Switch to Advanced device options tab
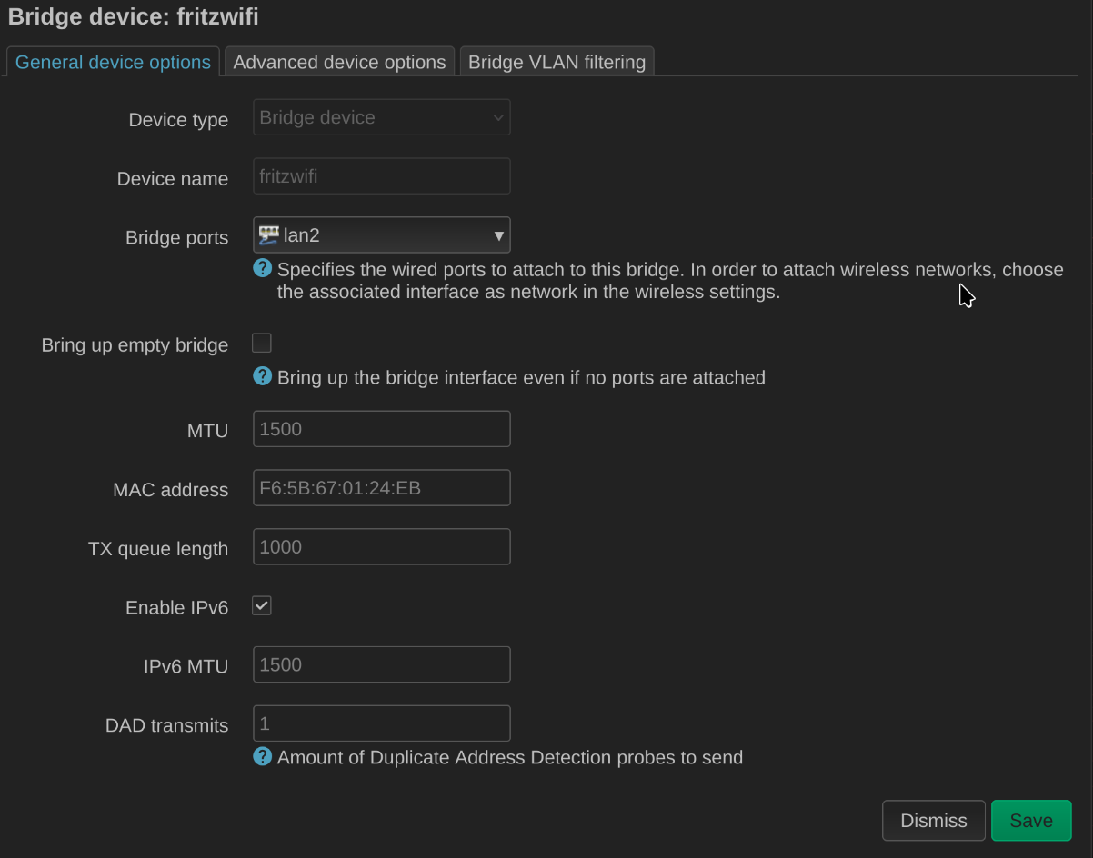The image size is (1093, 858). point(339,62)
